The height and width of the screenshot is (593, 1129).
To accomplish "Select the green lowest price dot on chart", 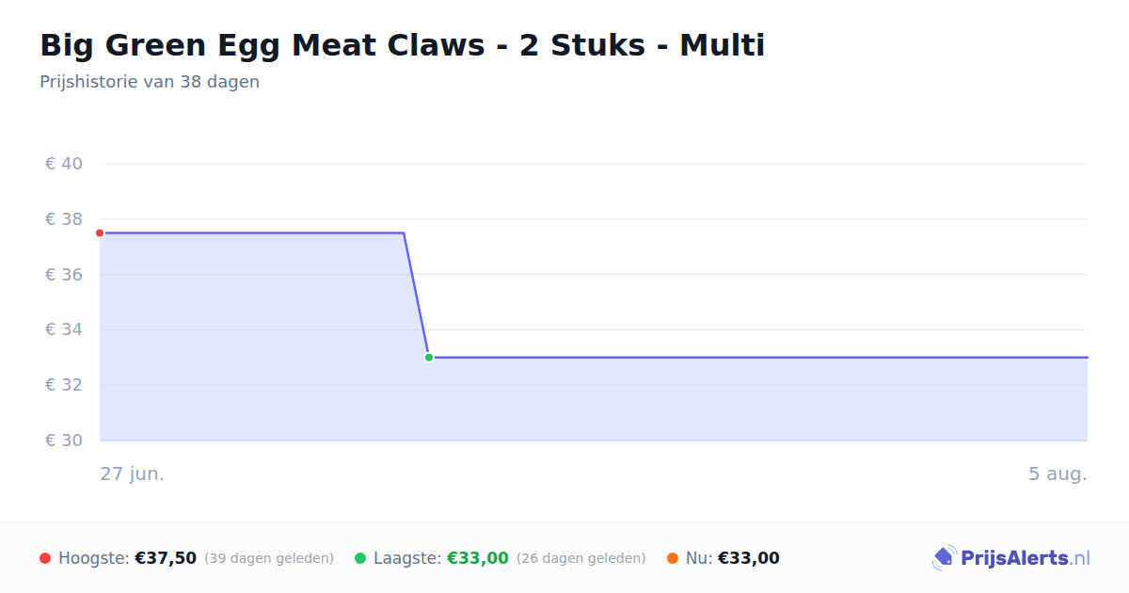I will 429,358.
